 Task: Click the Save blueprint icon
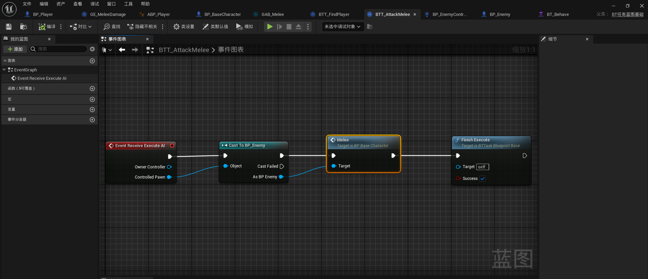click(9, 27)
